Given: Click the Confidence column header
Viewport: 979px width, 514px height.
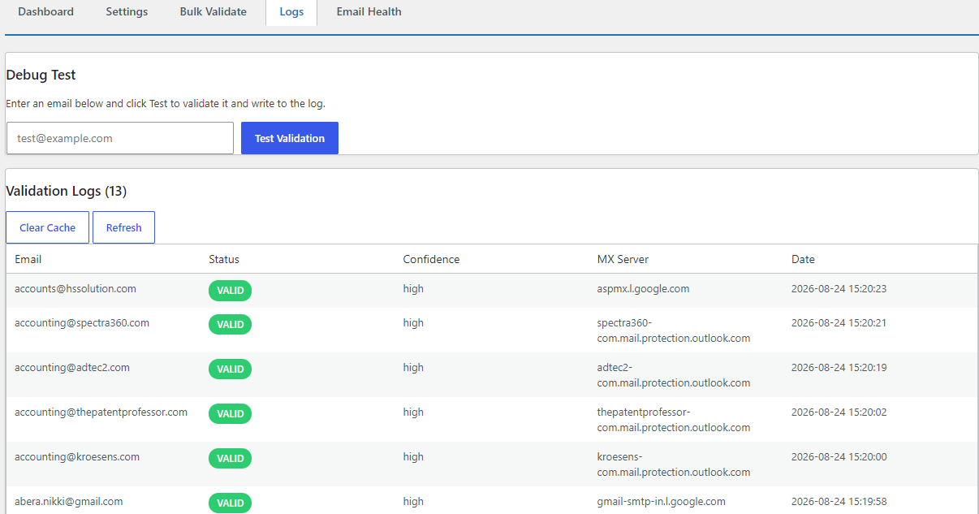Looking at the screenshot, I should click(431, 259).
